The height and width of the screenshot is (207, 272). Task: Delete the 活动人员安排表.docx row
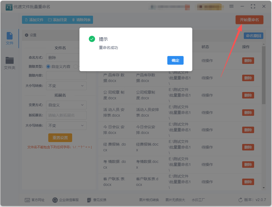pos(248,113)
